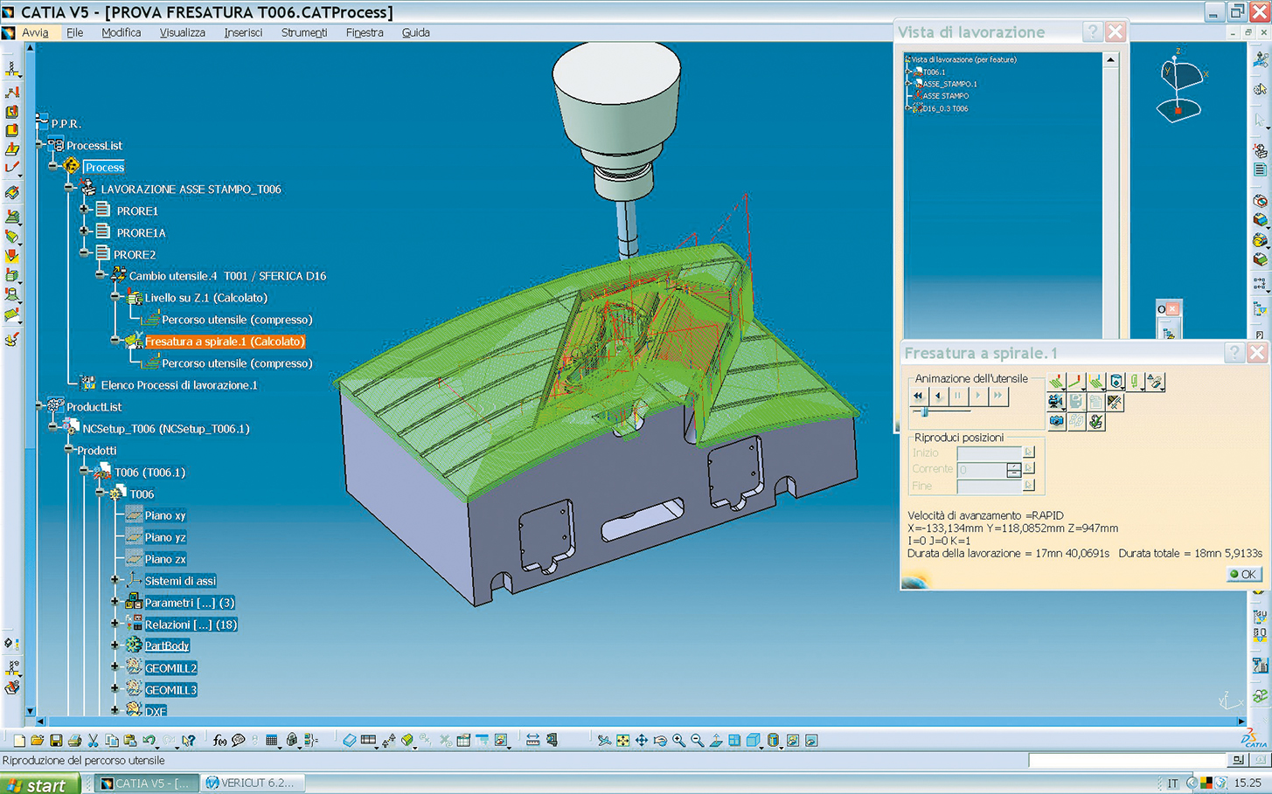The image size is (1272, 794).
Task: Open the Inserisci menu
Action: 243,32
